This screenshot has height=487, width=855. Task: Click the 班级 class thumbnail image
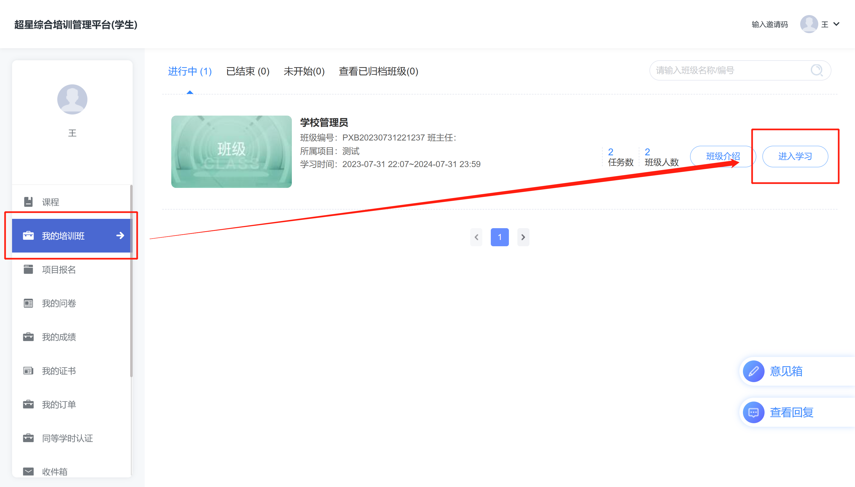click(231, 151)
